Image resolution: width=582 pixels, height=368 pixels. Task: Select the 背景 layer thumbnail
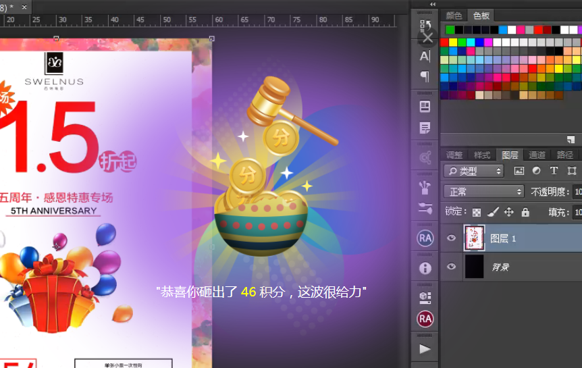tap(475, 266)
